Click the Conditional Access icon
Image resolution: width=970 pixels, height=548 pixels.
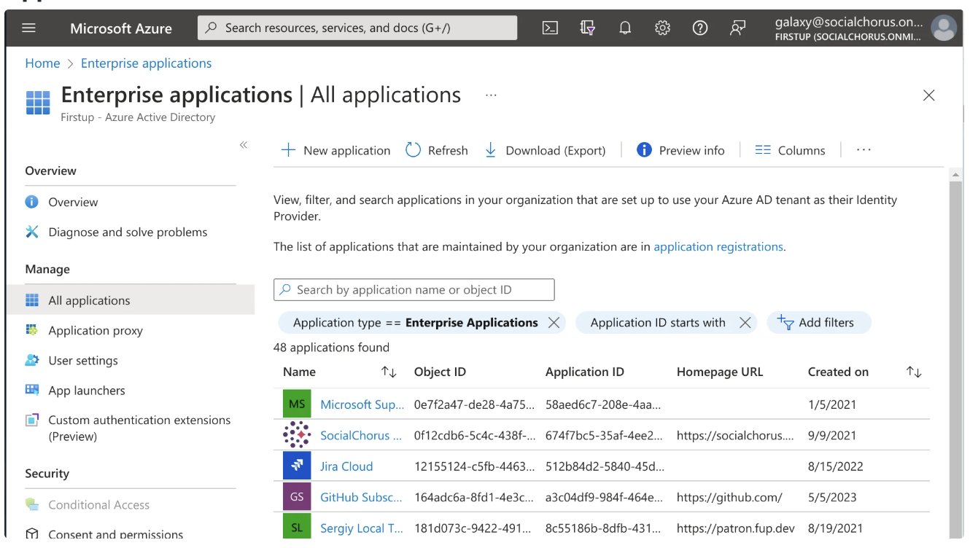[x=31, y=504]
